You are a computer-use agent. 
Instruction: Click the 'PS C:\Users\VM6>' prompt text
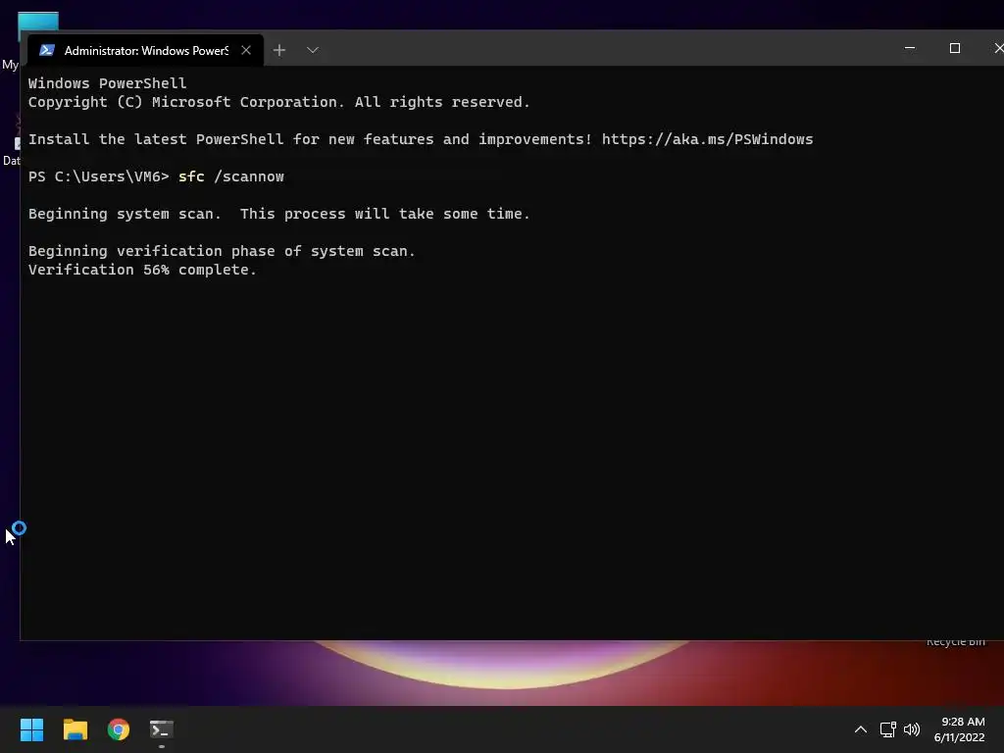click(x=99, y=176)
